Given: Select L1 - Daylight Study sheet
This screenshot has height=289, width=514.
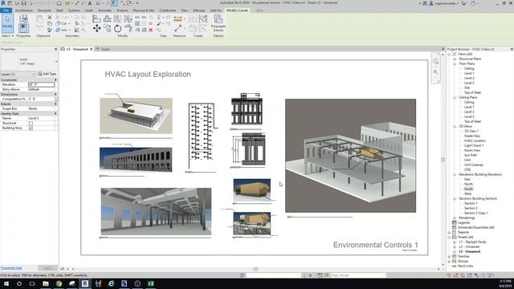Looking at the screenshot, I should tap(472, 242).
